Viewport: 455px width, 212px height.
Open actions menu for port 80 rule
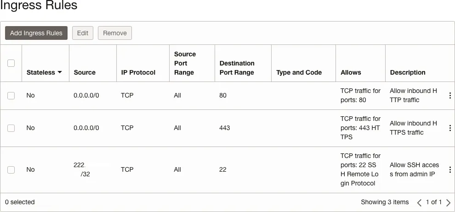coord(449,96)
